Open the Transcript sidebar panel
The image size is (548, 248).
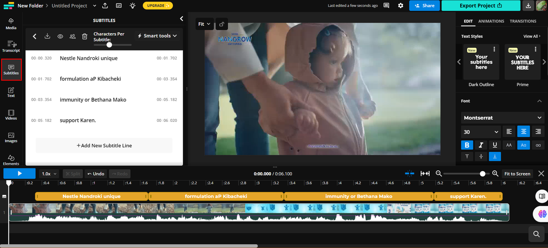pyautogui.click(x=11, y=47)
